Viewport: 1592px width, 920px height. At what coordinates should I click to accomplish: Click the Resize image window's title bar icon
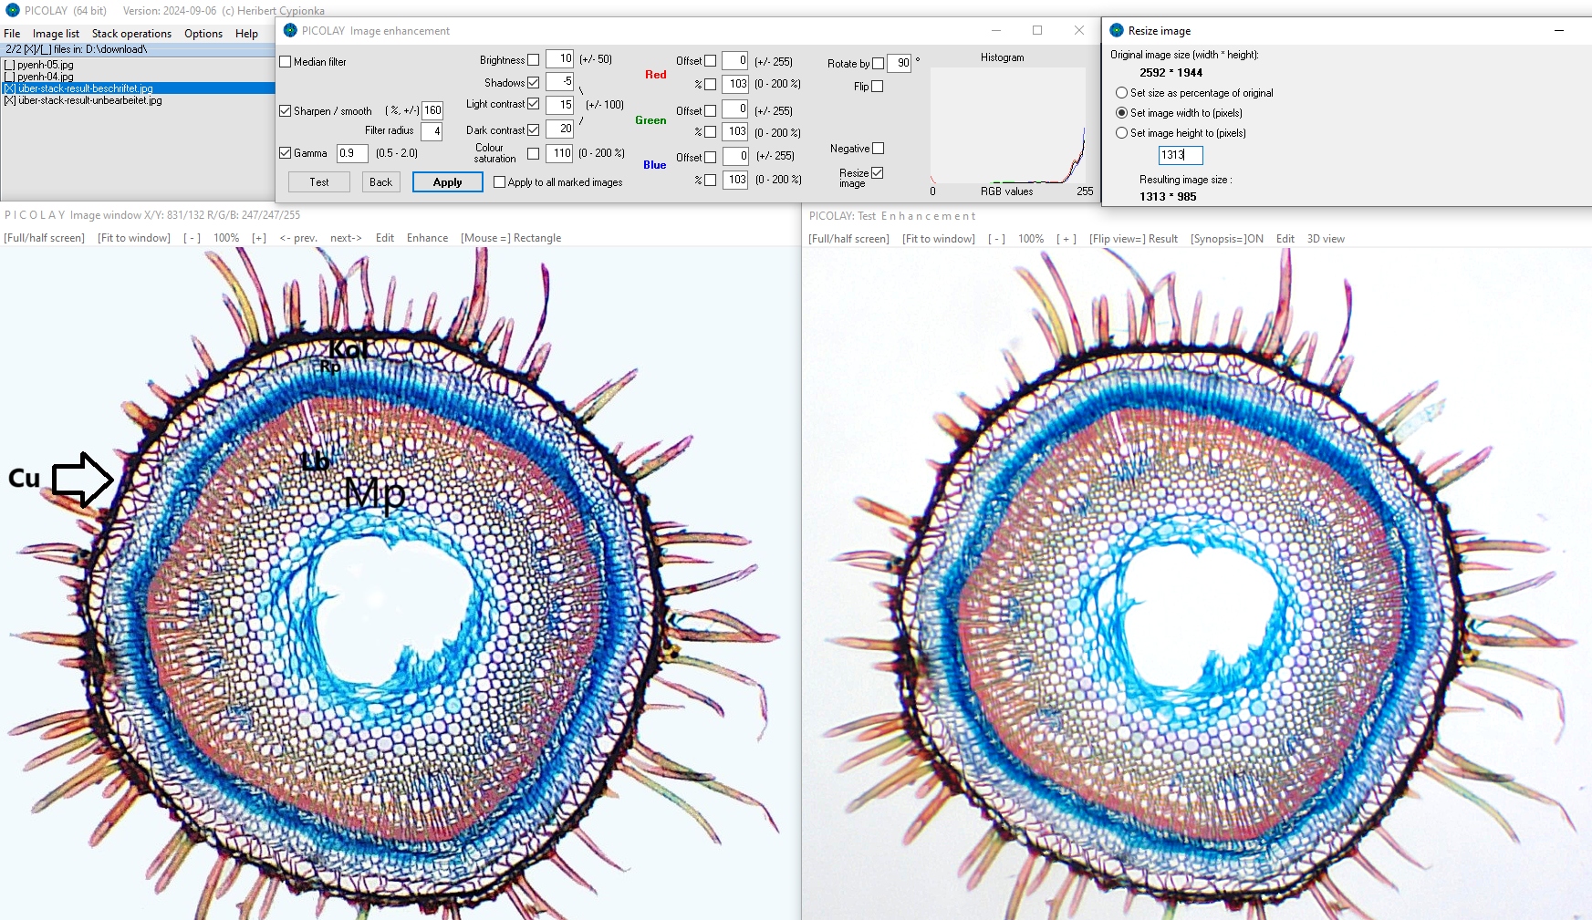pyautogui.click(x=1117, y=31)
